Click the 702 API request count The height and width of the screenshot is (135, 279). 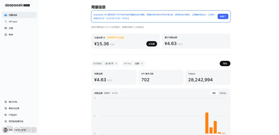(145, 80)
